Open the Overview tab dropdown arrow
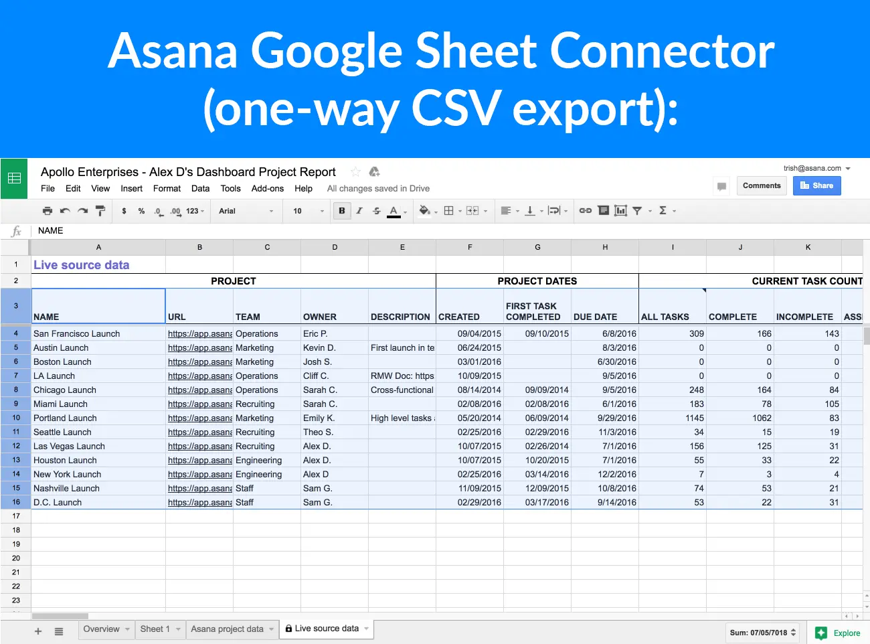The width and height of the screenshot is (870, 644). pyautogui.click(x=127, y=629)
